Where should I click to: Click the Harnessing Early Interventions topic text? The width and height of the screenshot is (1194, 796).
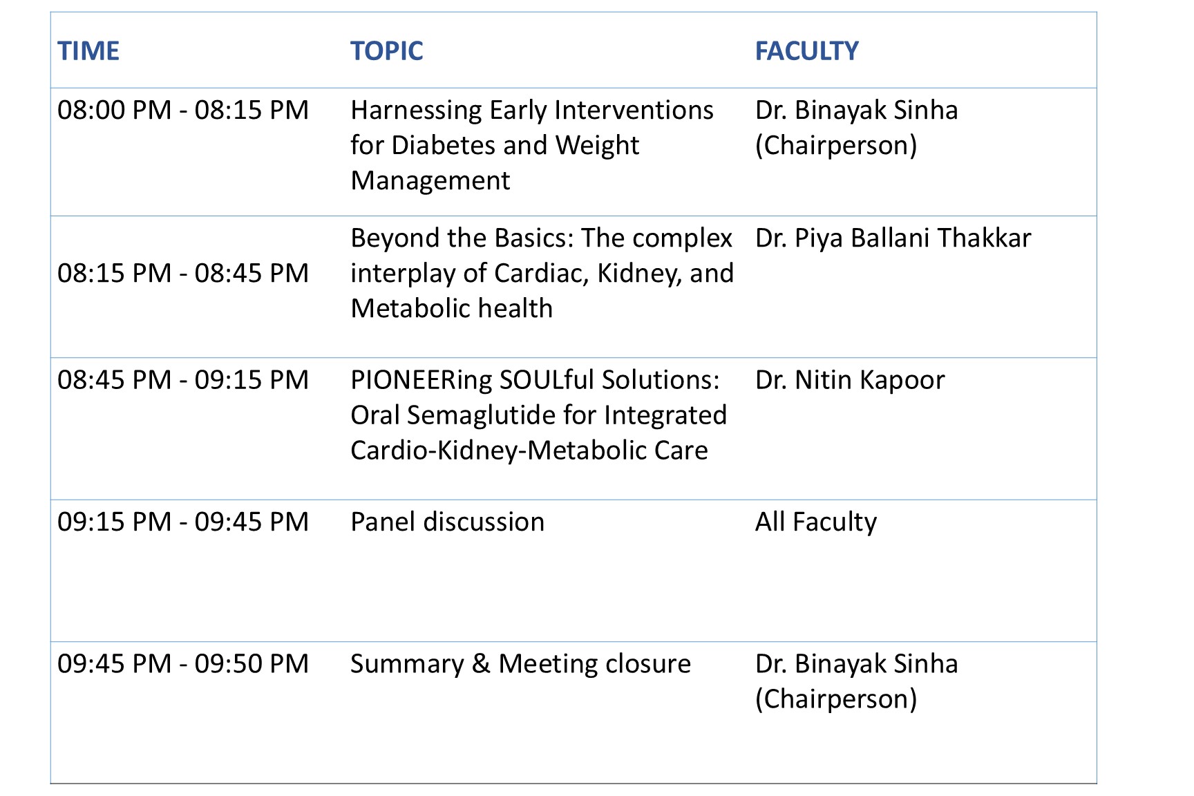532,145
